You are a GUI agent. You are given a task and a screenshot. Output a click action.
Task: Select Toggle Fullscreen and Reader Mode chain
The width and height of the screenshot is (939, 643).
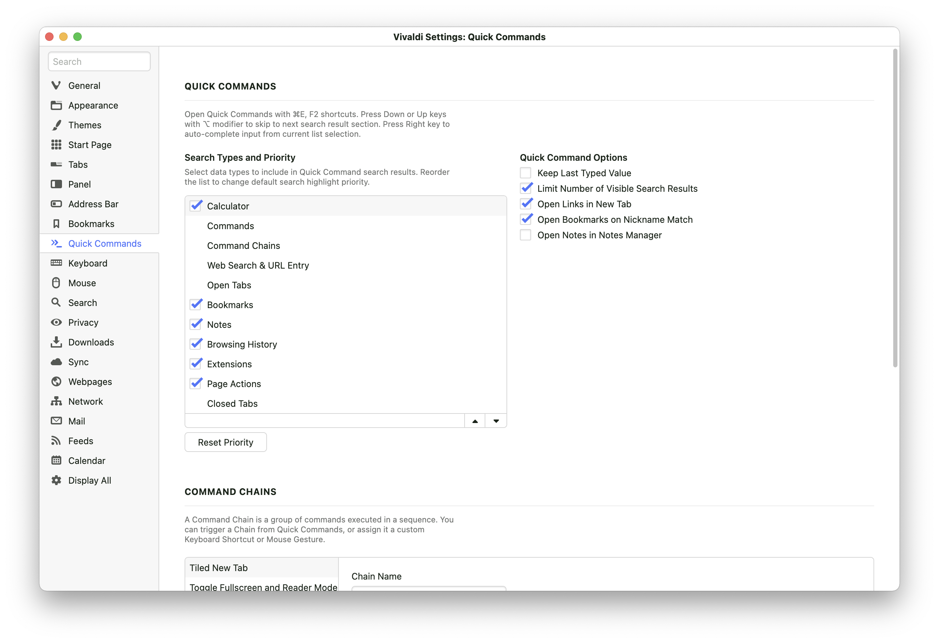[x=261, y=586]
